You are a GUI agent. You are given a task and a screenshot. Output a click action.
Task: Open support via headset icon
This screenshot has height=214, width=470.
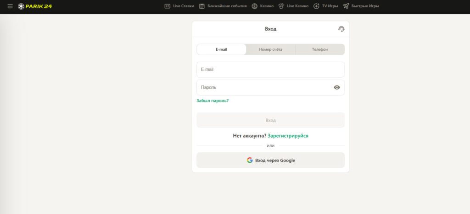click(x=341, y=29)
